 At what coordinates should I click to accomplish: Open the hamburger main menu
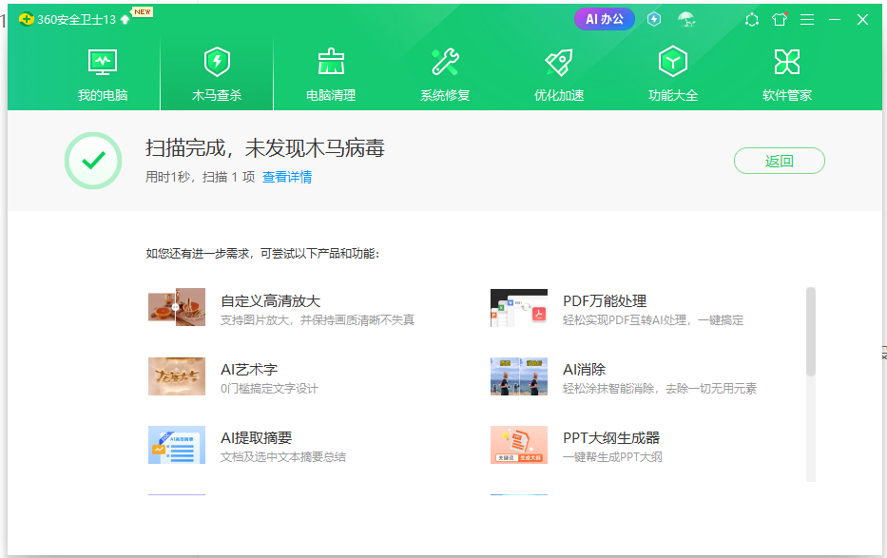click(x=807, y=20)
